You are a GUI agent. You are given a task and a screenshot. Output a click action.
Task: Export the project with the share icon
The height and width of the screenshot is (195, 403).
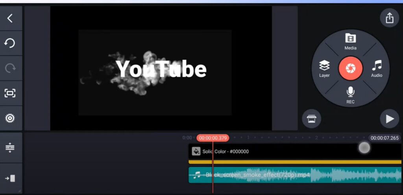(x=389, y=18)
